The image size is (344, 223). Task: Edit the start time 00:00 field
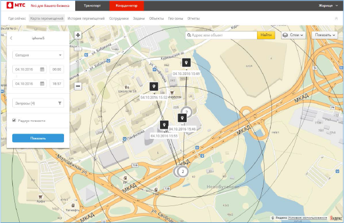pyautogui.click(x=57, y=69)
